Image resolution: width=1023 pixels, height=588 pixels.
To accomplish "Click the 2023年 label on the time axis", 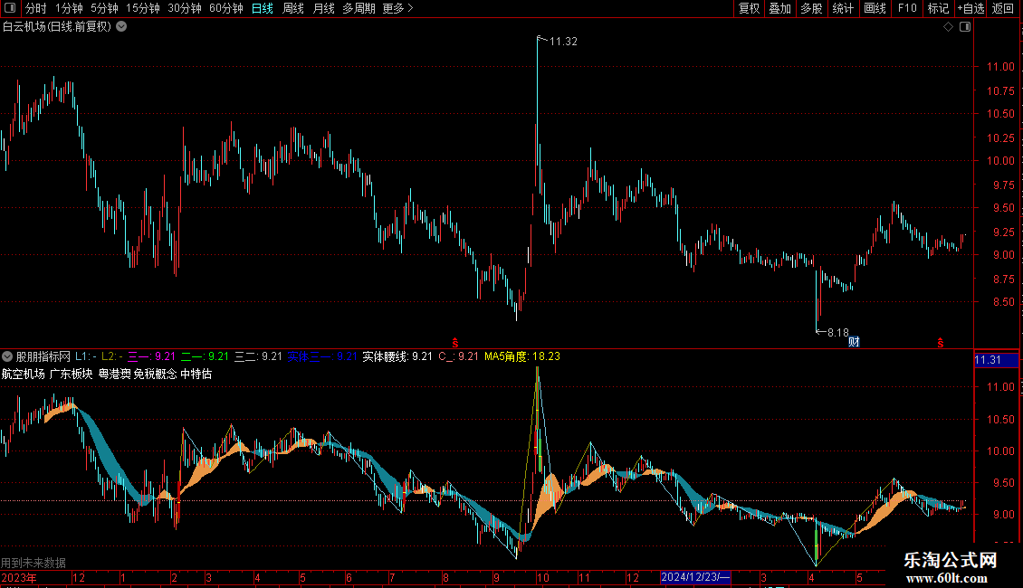I will pos(19,577).
